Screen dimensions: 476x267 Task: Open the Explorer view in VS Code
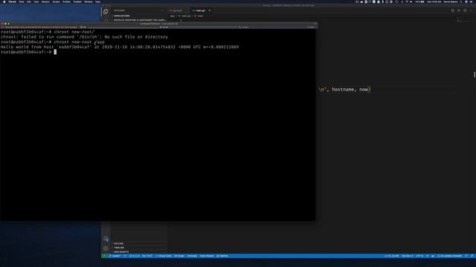coord(106,12)
